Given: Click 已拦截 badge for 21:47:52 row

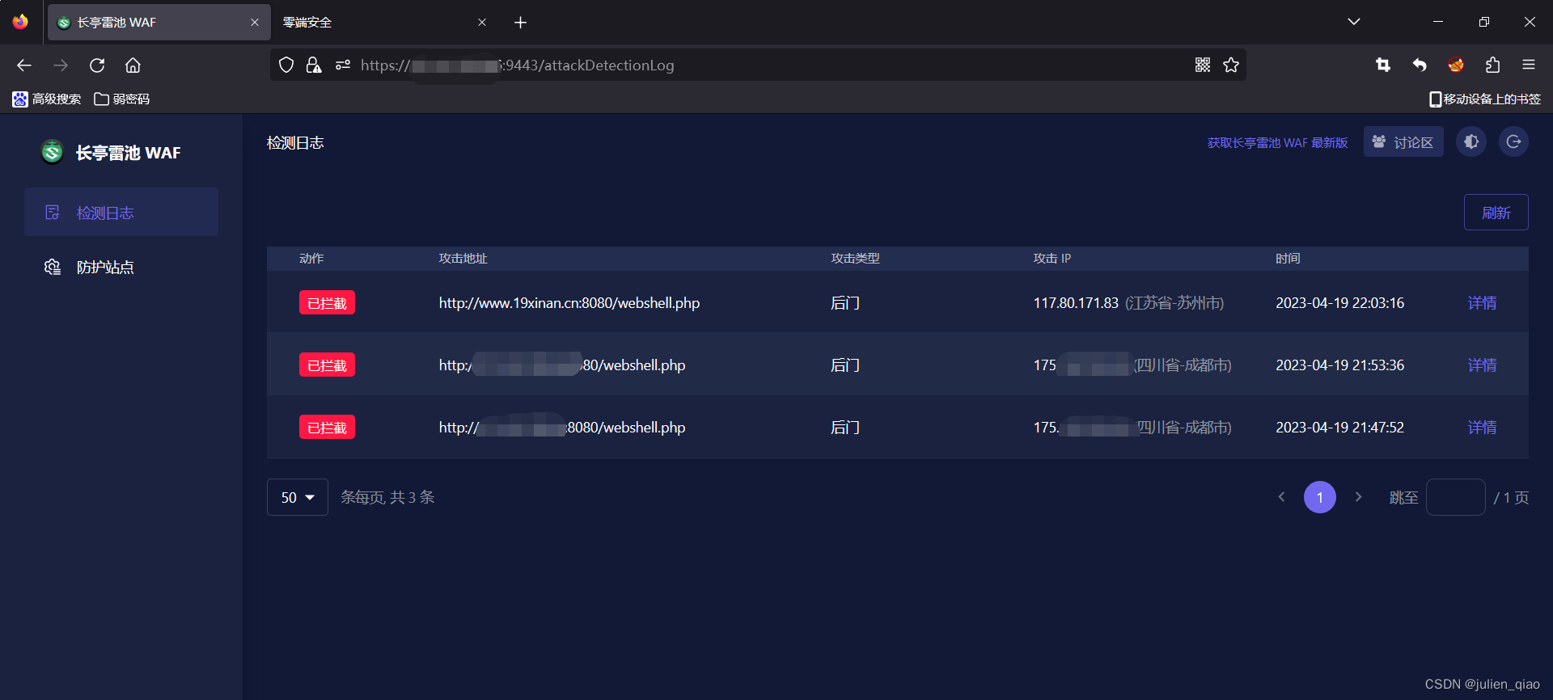Looking at the screenshot, I should (x=327, y=428).
